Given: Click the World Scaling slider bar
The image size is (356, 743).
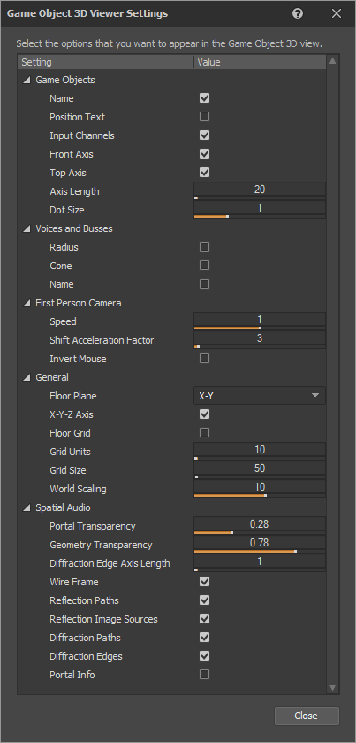Looking at the screenshot, I should [x=260, y=495].
